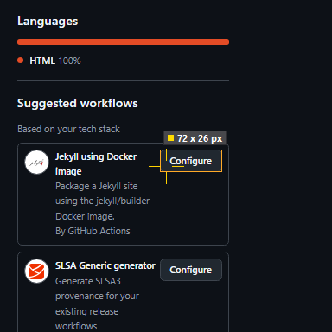Click the Based on your tech stack text

click(x=68, y=129)
